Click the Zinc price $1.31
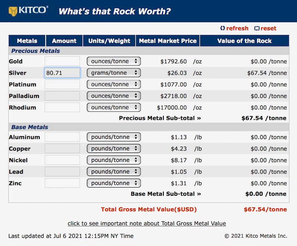This screenshot has height=246, width=297. tap(179, 183)
